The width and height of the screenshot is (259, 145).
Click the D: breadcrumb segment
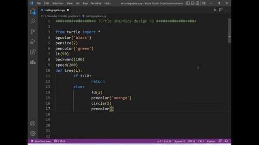point(42,16)
